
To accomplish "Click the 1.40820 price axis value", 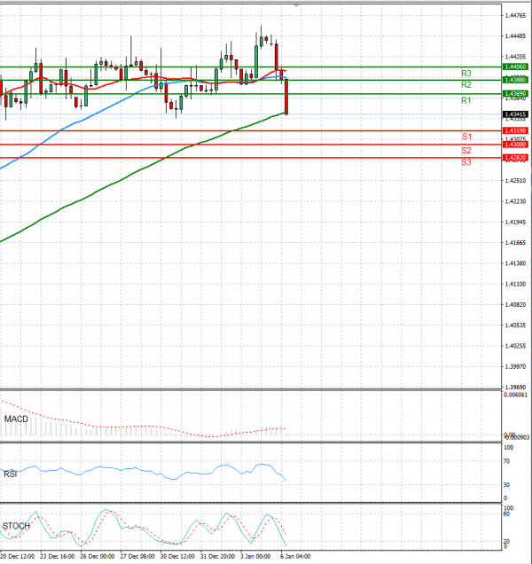I will coord(515,305).
